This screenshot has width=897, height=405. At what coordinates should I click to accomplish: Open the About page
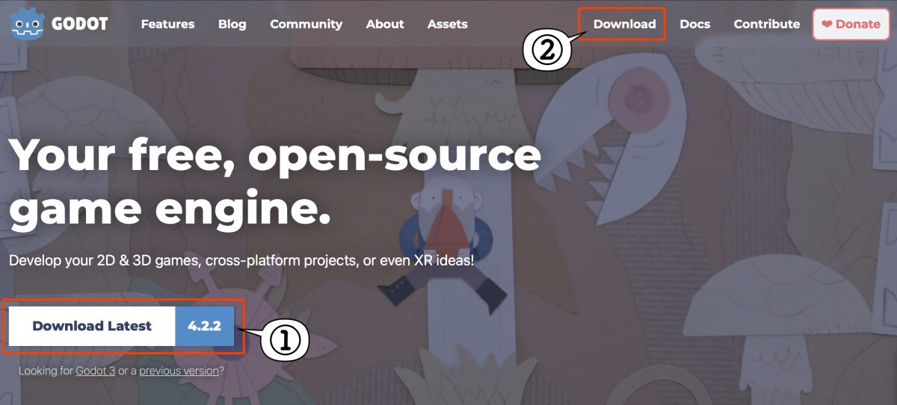coord(385,24)
